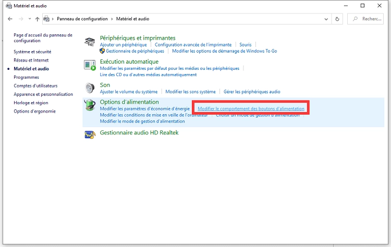The height and width of the screenshot is (247, 391).
Task: Open Système et sécurité in the sidebar
Action: click(32, 52)
